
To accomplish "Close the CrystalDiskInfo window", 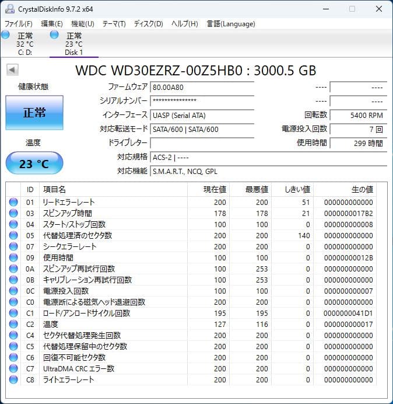I will (378, 9).
